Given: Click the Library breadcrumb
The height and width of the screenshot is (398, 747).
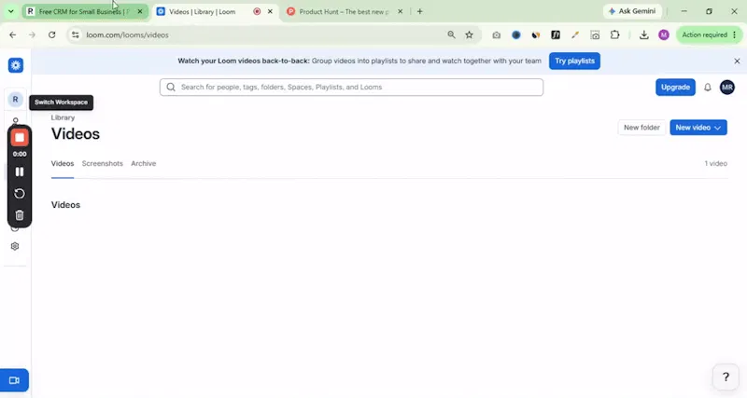Looking at the screenshot, I should coord(63,117).
